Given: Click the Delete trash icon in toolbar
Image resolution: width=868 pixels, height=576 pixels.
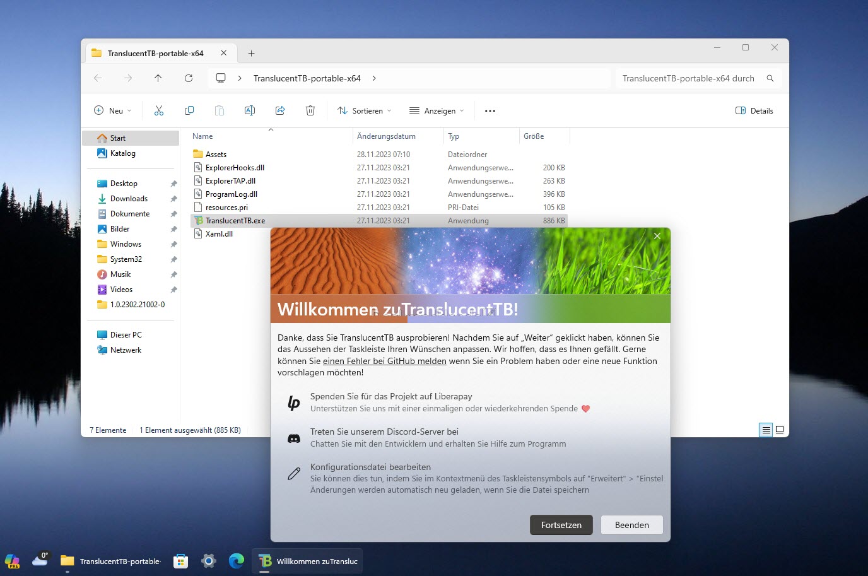Looking at the screenshot, I should (310, 110).
